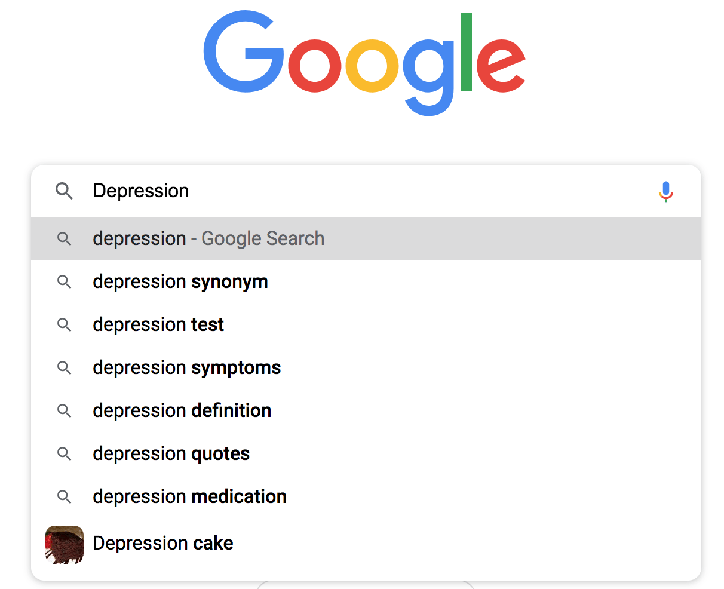Click the search icon next to 'depression test'
This screenshot has width=724, height=589.
64,324
